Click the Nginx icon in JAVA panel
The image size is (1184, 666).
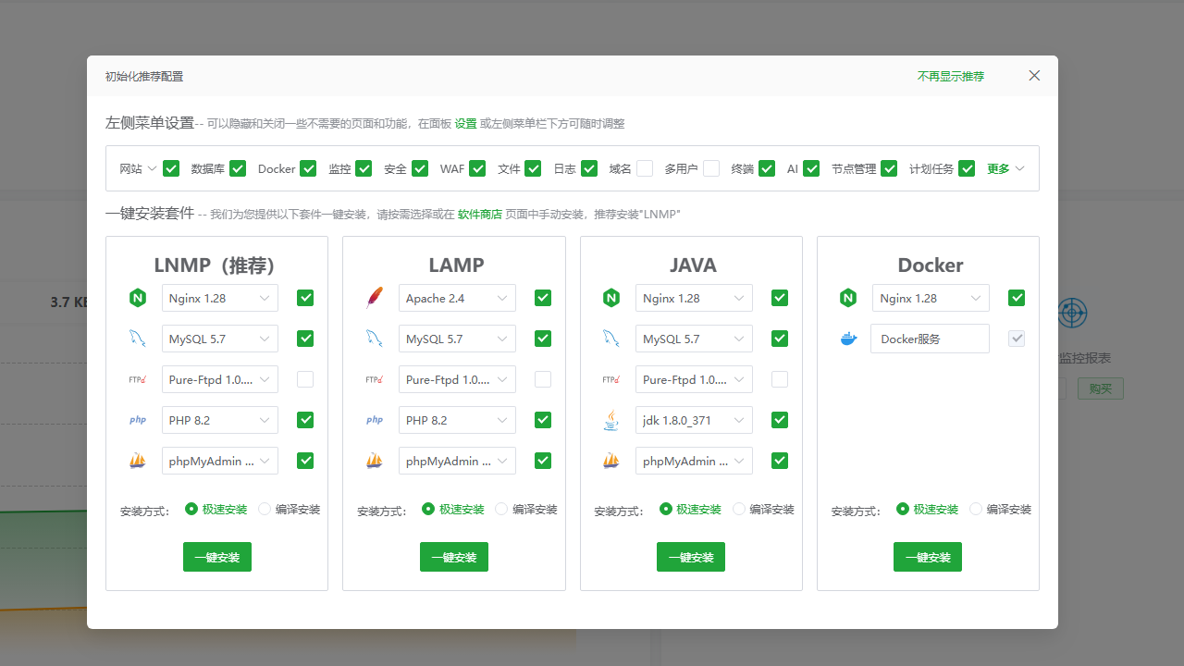coord(611,298)
